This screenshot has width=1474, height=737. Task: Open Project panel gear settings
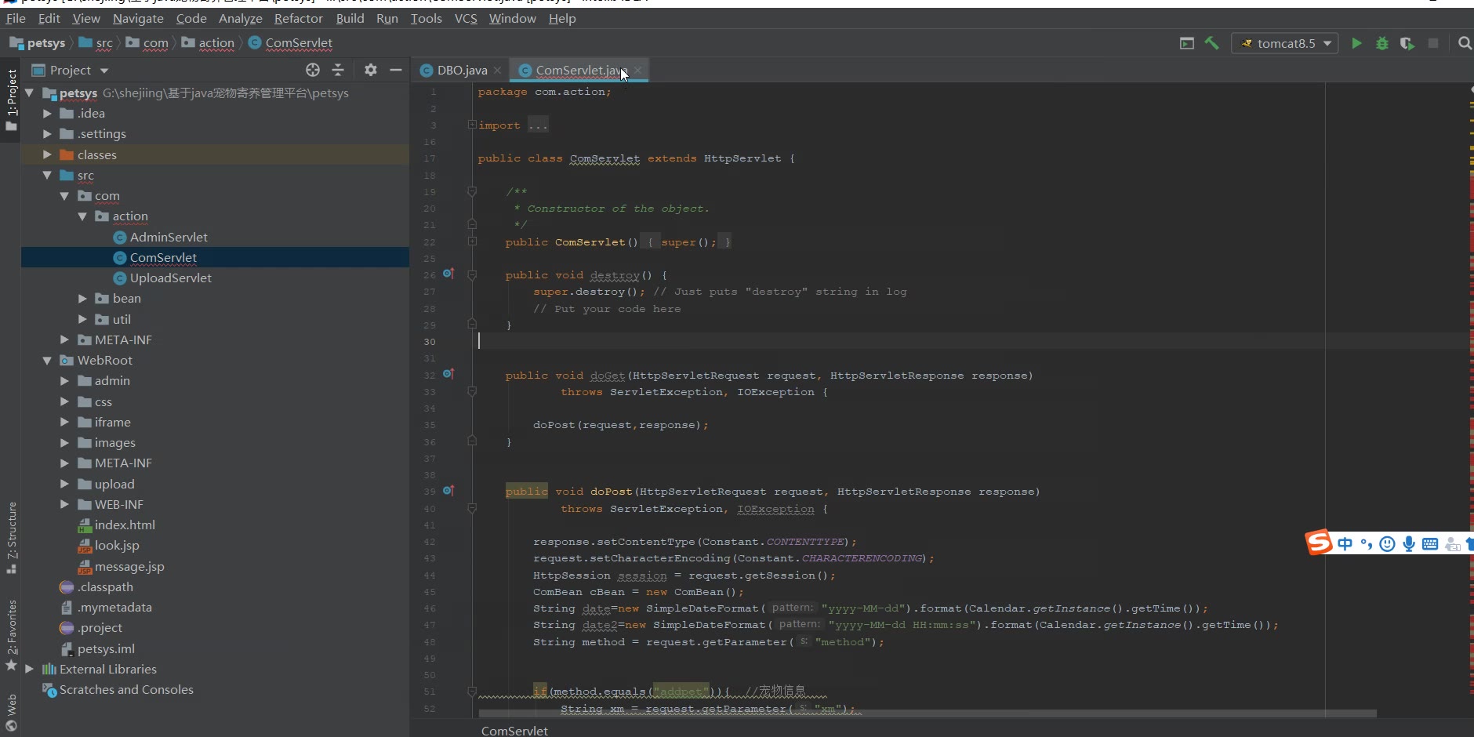371,71
